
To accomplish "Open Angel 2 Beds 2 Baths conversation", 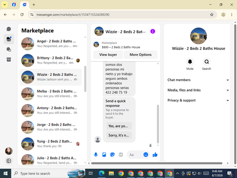I will (x=51, y=44).
